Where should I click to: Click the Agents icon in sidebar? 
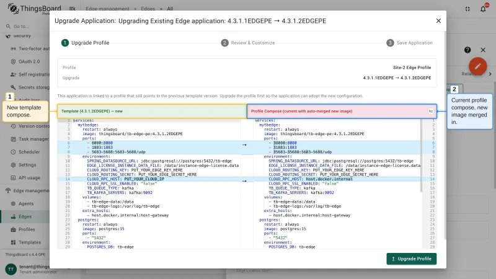[x=13, y=204]
